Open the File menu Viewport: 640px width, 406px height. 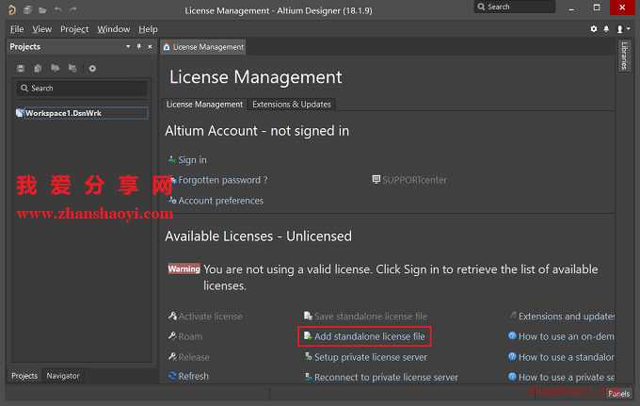[x=17, y=29]
